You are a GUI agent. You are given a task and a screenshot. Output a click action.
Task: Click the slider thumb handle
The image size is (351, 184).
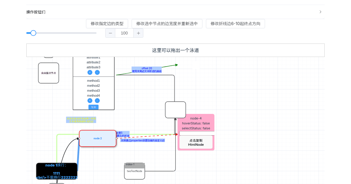tap(33, 33)
